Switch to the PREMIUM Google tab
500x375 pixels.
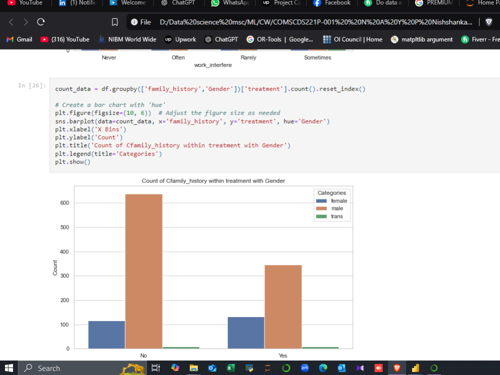click(434, 3)
